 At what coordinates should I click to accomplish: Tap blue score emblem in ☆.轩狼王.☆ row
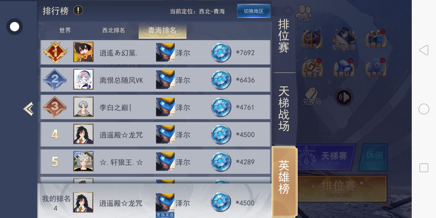(221, 162)
